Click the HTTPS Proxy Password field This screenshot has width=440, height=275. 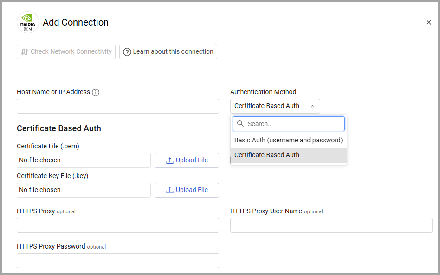point(117,261)
